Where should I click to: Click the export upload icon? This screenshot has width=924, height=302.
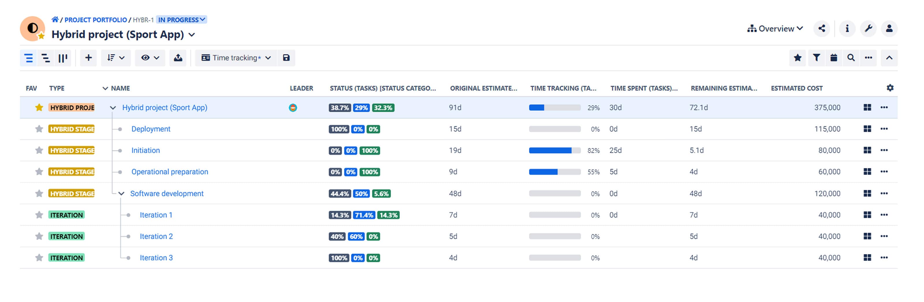click(x=178, y=58)
